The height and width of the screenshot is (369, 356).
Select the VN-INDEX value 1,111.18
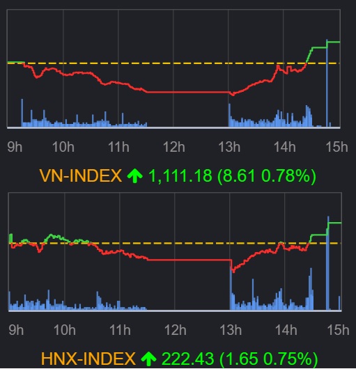[180, 176]
